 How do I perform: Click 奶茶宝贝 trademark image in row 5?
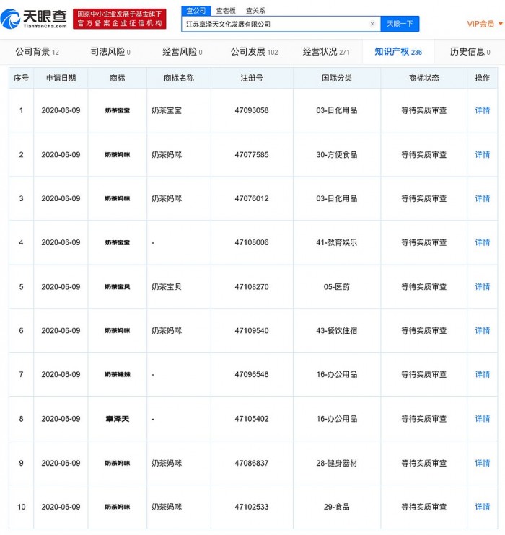pyautogui.click(x=118, y=287)
